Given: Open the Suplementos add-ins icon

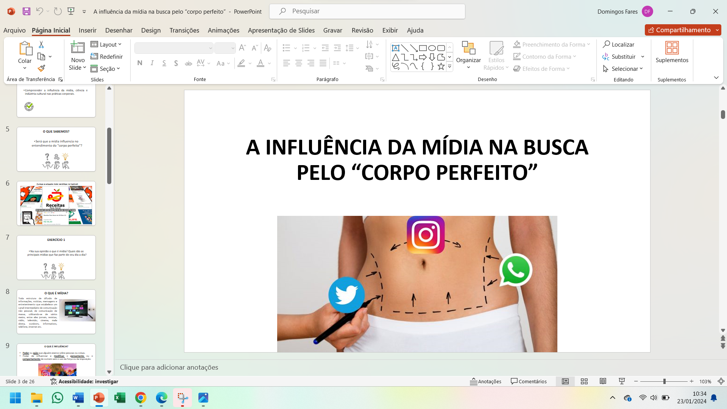Looking at the screenshot, I should click(x=672, y=52).
